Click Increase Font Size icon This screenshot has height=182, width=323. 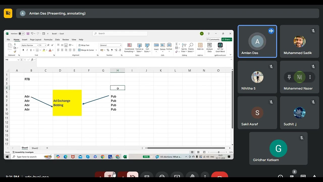click(48, 45)
